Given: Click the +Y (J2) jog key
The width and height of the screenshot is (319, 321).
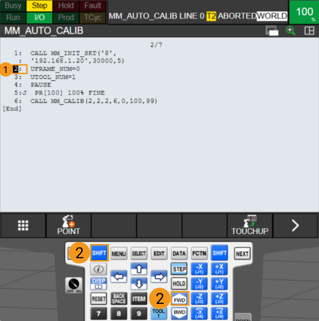Looking at the screenshot, I should click(219, 283).
